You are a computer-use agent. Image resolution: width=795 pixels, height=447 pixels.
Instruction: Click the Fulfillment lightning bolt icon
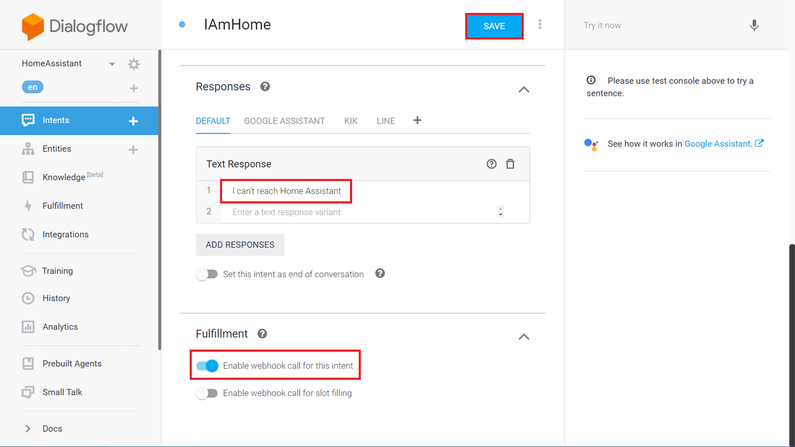coord(28,206)
